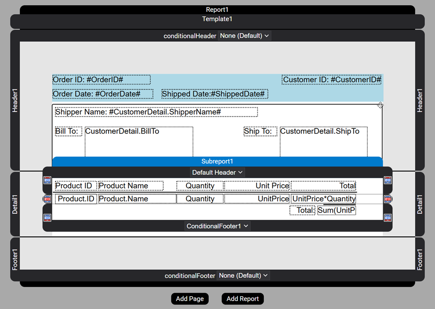
Task: Click the left Detail1 band label
Action: 15,204
